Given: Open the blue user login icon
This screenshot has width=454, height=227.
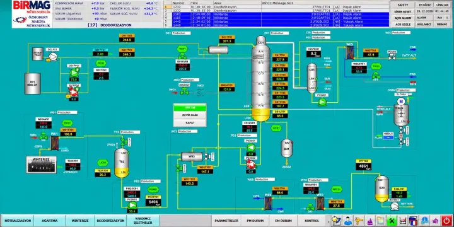Looking at the screenshot, I should (x=347, y=220).
